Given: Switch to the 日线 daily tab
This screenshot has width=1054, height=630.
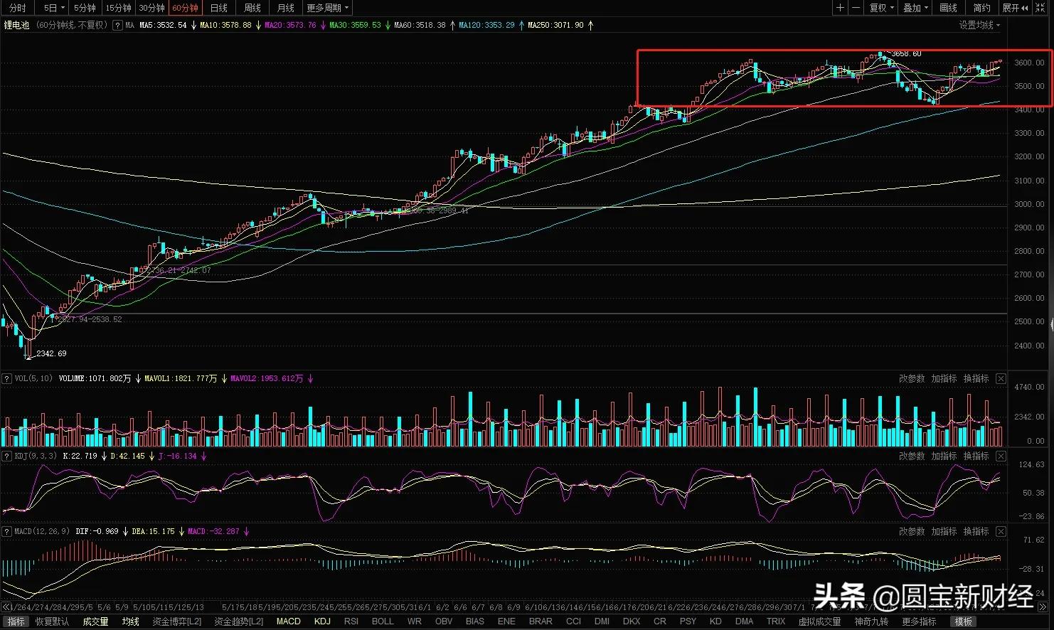Looking at the screenshot, I should [218, 8].
